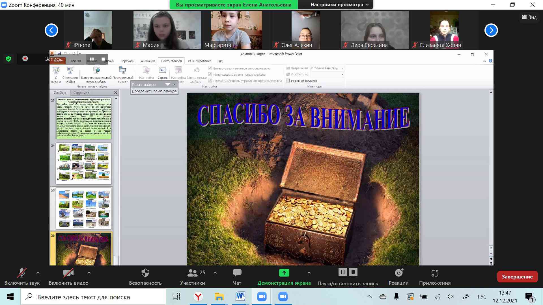543x305 pixels.
Task: Toggle Воспроизвести речевое сопровождение checkbox
Action: point(210,68)
